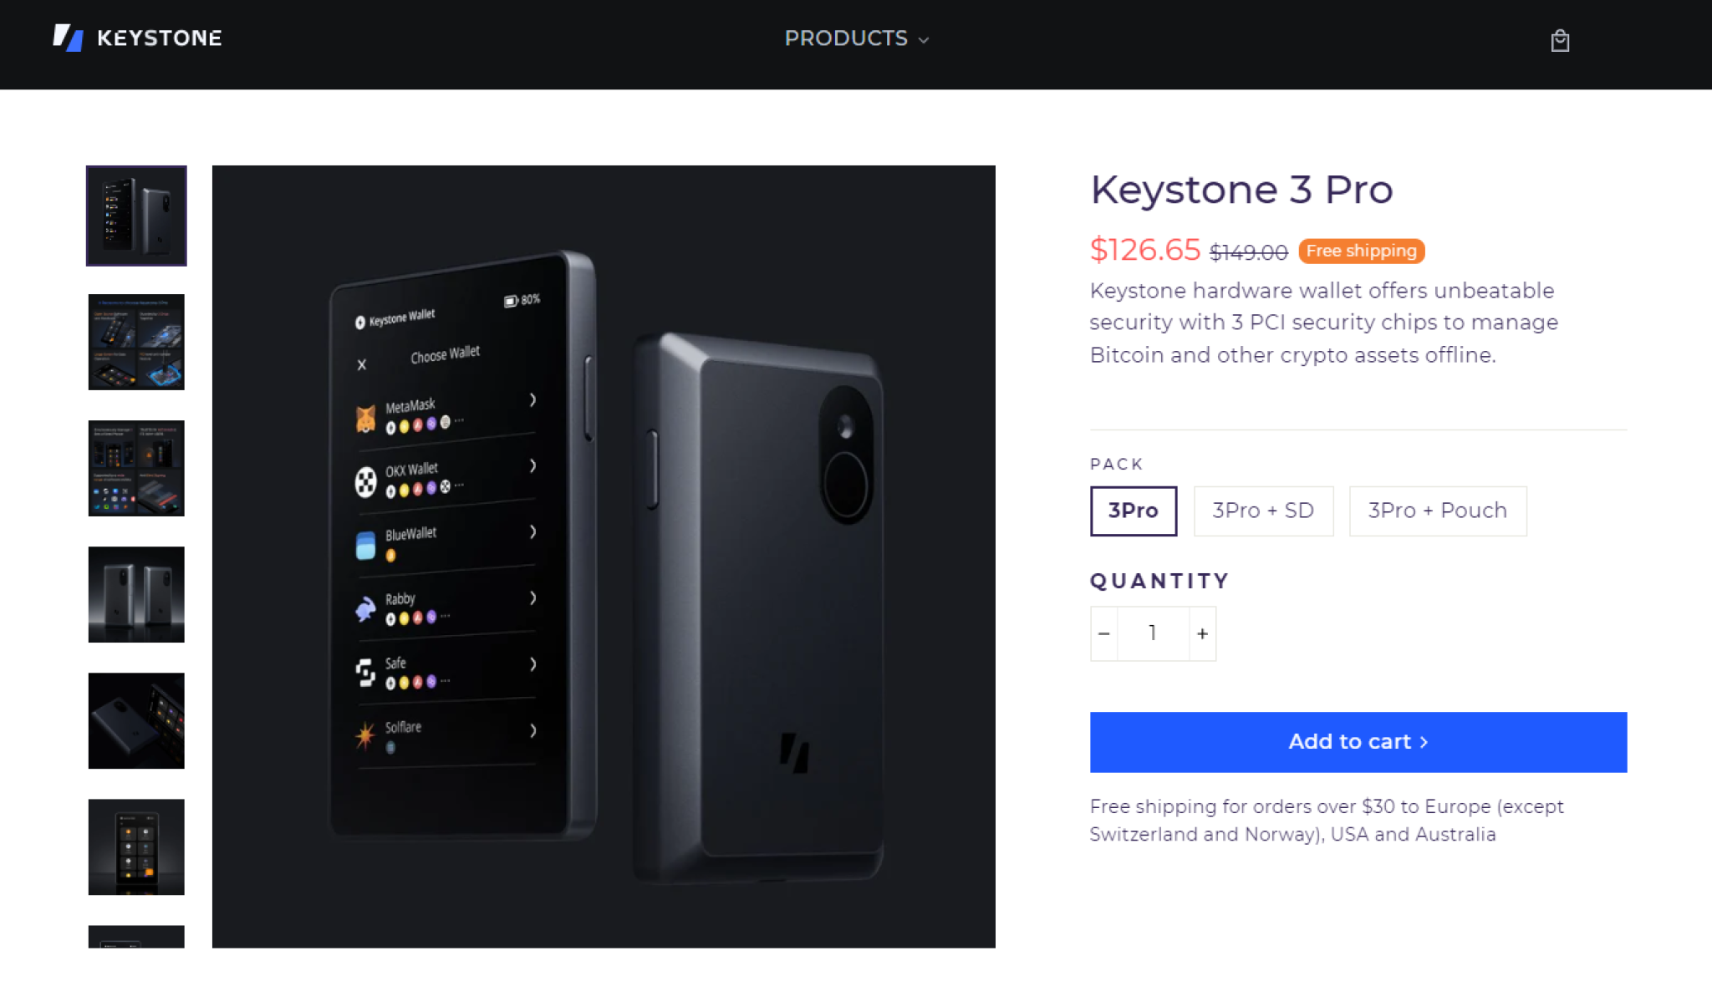
Task: Select the 3Pro + Pouch pack option
Action: pyautogui.click(x=1437, y=510)
